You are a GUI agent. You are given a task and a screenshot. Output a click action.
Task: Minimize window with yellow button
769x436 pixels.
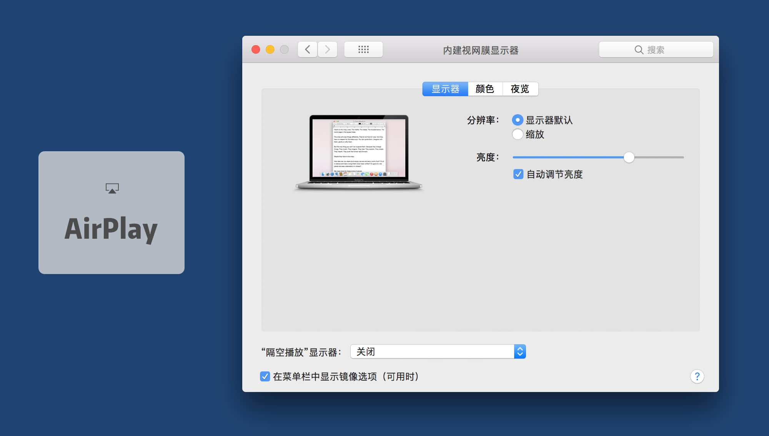pyautogui.click(x=270, y=50)
